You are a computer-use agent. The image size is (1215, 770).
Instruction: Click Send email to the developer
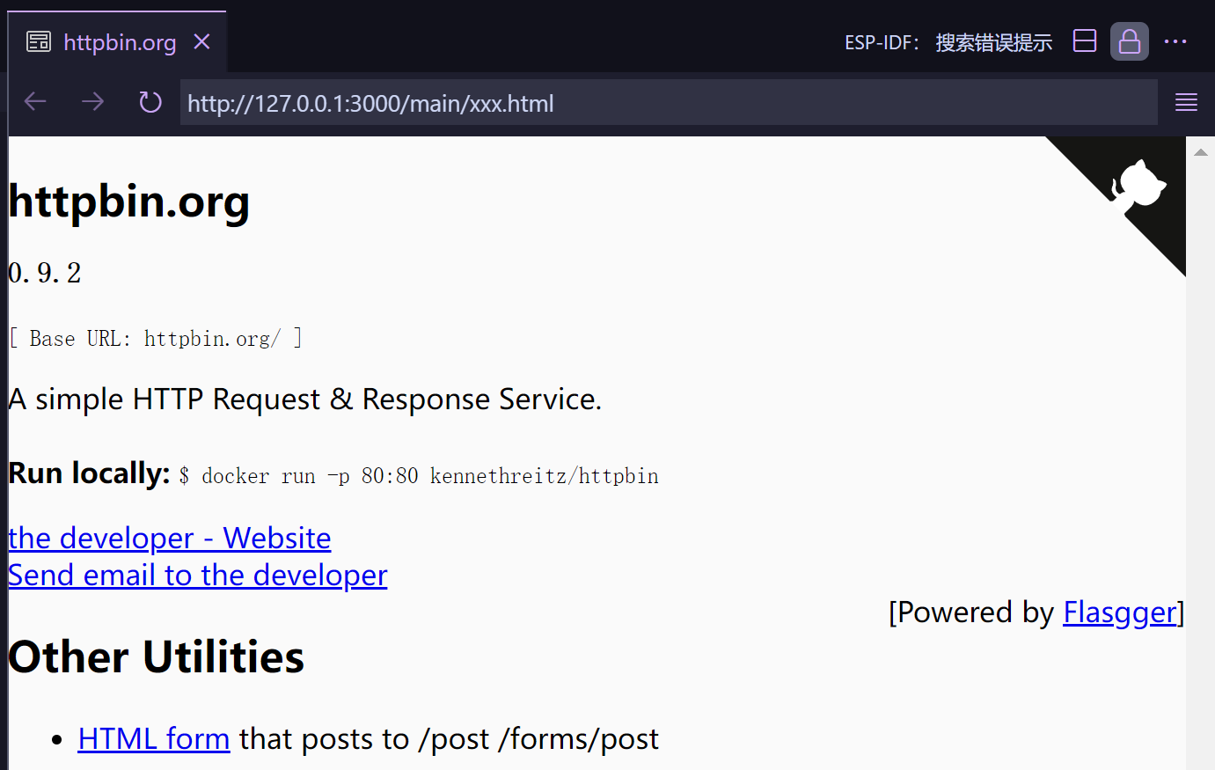click(x=197, y=575)
